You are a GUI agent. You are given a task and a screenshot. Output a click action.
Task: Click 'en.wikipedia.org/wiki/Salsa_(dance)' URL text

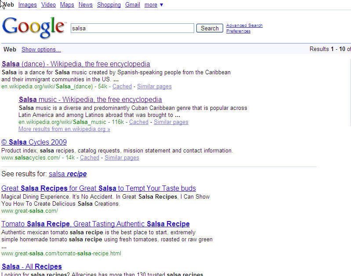47,87
